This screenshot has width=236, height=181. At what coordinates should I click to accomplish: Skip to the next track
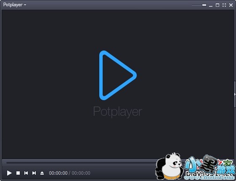tap(34, 173)
